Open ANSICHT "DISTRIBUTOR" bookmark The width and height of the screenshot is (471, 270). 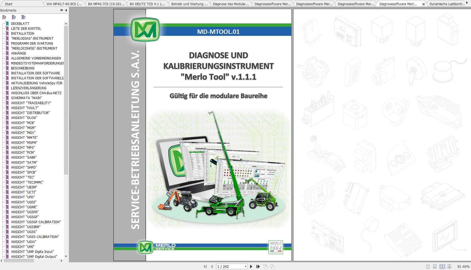click(x=30, y=113)
